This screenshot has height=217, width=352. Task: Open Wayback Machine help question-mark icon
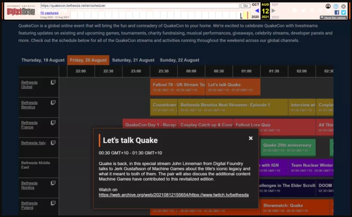(x=336, y=6)
